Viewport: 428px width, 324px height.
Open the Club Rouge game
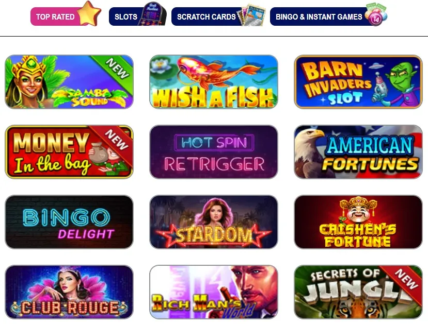coord(69,292)
